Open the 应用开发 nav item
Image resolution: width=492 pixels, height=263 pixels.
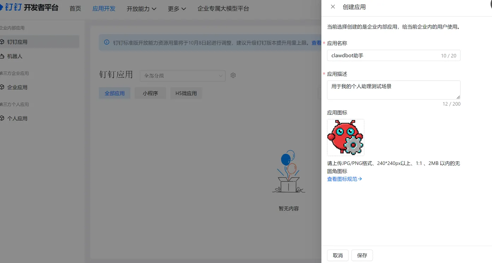point(104,8)
